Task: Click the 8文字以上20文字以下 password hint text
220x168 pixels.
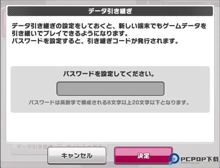Action: [x=109, y=102]
